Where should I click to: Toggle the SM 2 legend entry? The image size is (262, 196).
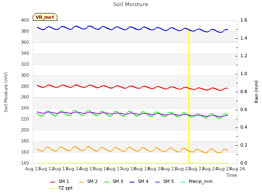pos(88,181)
